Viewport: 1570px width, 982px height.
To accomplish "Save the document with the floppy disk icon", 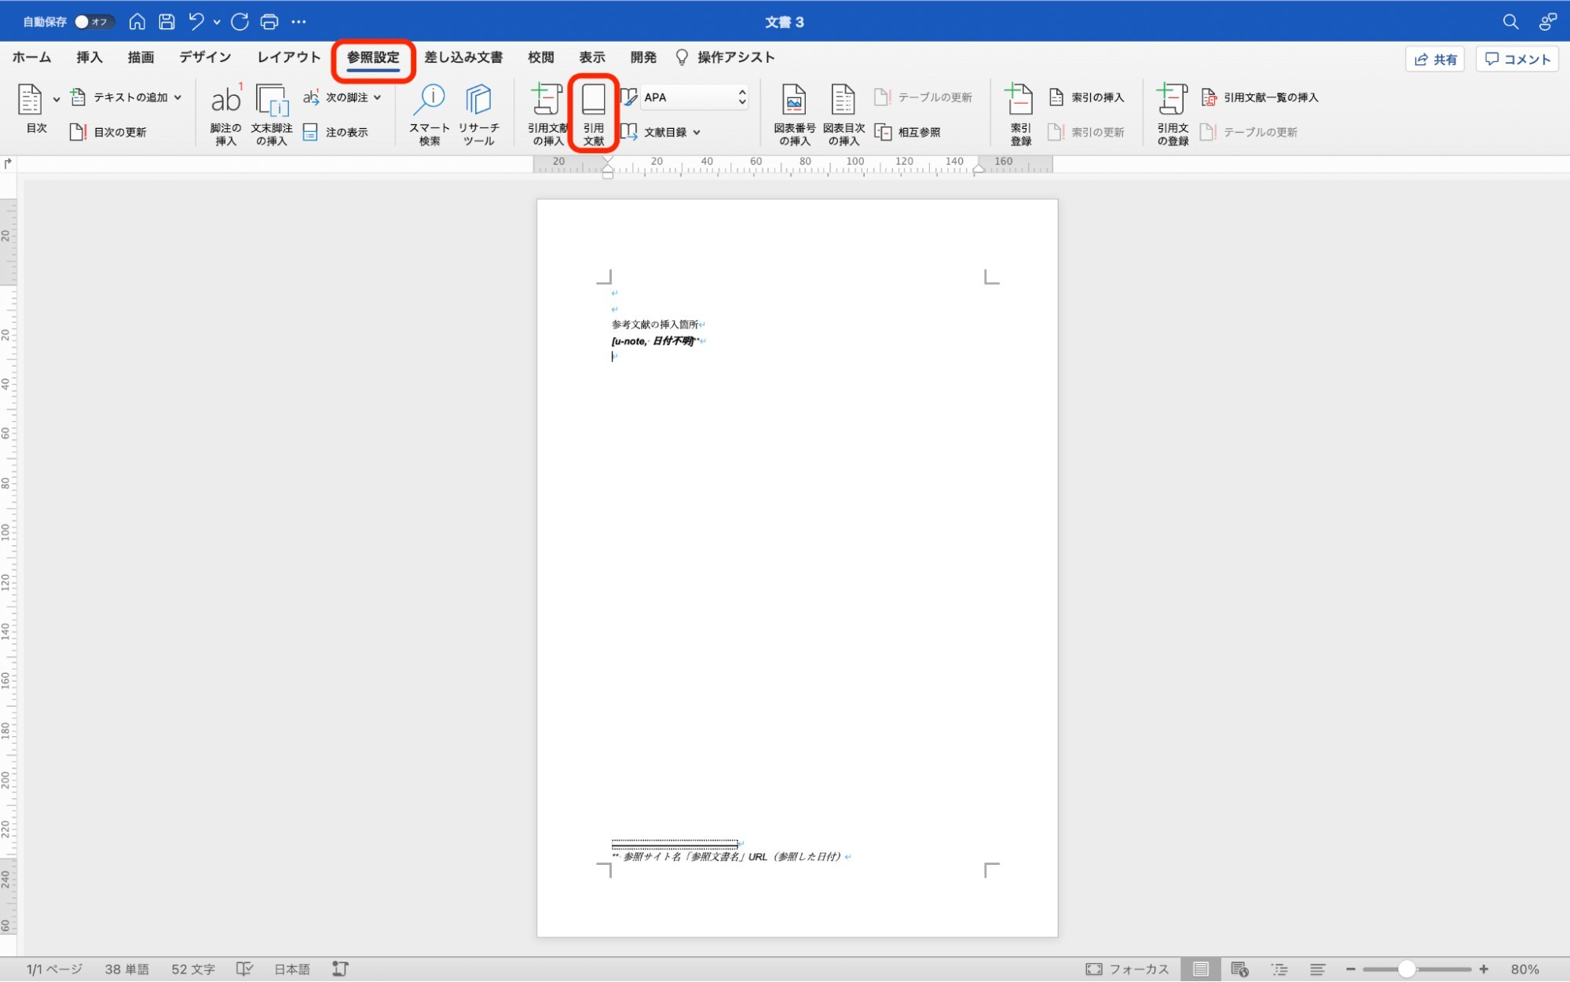I will click(x=167, y=22).
